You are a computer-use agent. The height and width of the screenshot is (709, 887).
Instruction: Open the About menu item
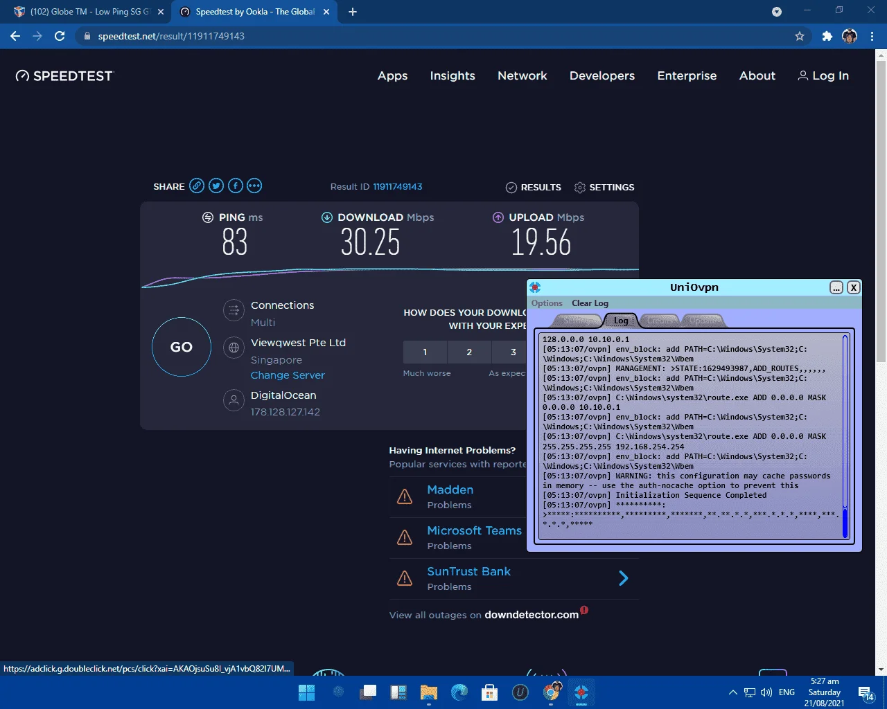pyautogui.click(x=757, y=76)
